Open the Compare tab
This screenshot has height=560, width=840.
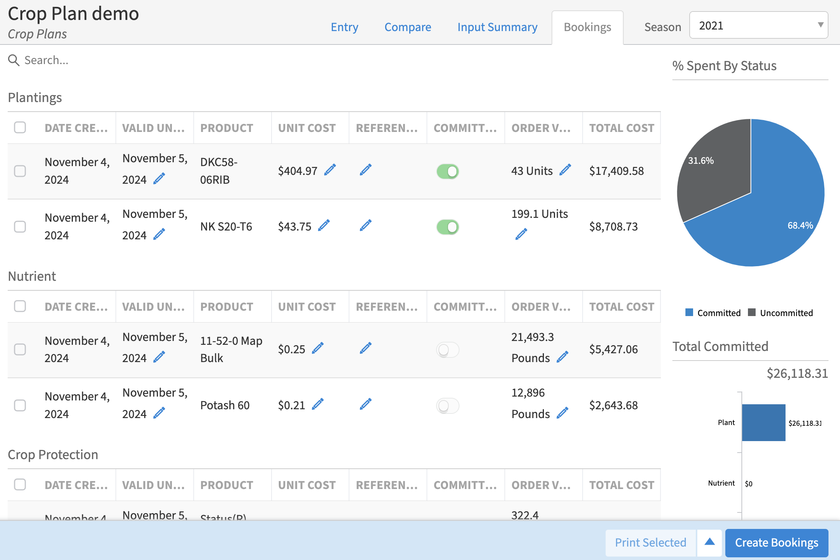408,27
